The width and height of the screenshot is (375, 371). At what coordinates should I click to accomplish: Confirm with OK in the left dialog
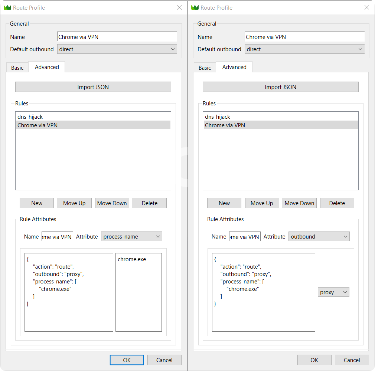pyautogui.click(x=127, y=360)
